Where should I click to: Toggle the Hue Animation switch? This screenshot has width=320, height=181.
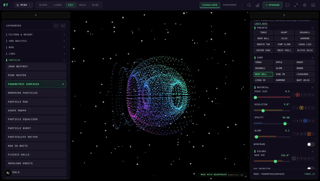[311, 169]
